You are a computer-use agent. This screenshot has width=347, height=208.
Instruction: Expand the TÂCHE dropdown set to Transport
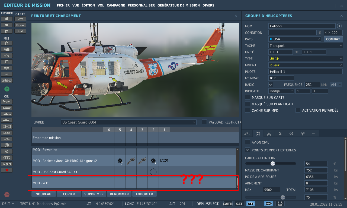pyautogui.click(x=306, y=46)
